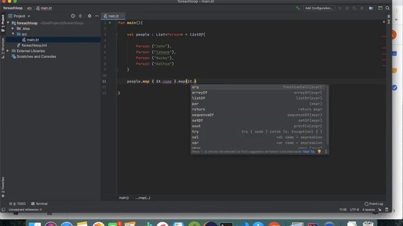Choose the sequenceOf completion suggestion
The height and width of the screenshot is (226, 403).
click(x=258, y=115)
